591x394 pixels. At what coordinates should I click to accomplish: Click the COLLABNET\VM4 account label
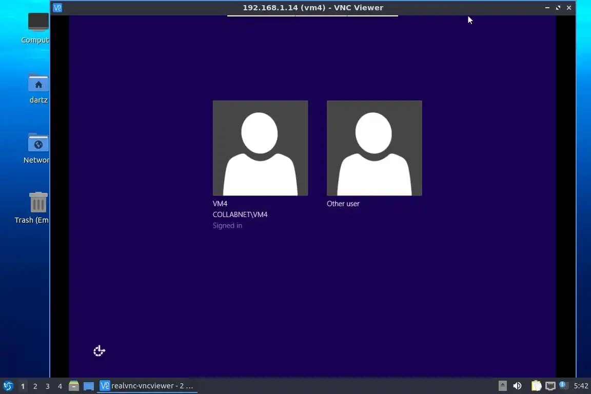(x=240, y=214)
